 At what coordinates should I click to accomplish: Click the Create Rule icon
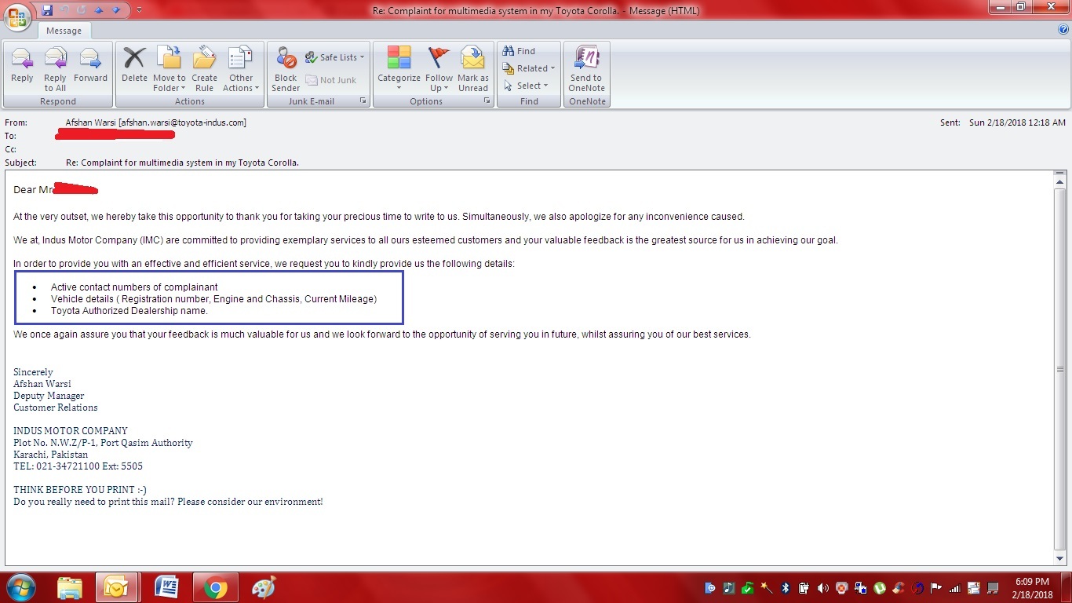pyautogui.click(x=204, y=66)
